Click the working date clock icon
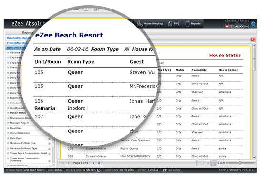The image size is (260, 178). [x=98, y=170]
